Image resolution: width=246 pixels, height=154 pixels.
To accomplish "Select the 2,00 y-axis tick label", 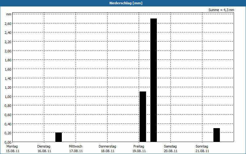I will click(x=8, y=51).
